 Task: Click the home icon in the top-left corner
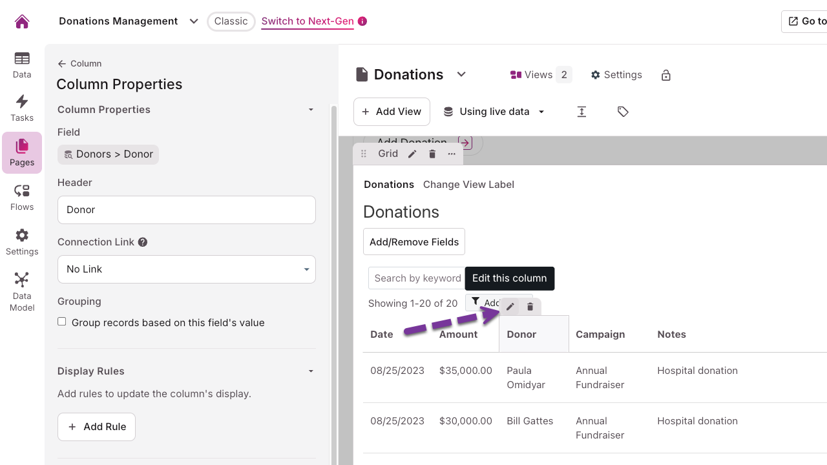click(22, 21)
